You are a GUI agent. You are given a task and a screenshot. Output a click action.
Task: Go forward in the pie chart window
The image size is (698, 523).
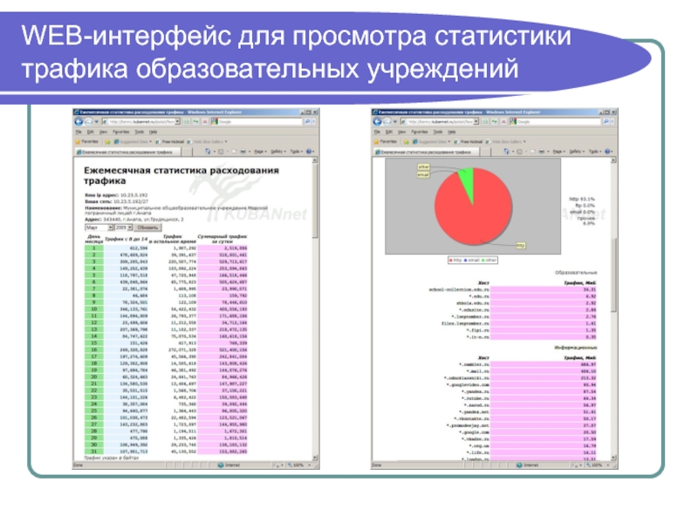point(387,121)
